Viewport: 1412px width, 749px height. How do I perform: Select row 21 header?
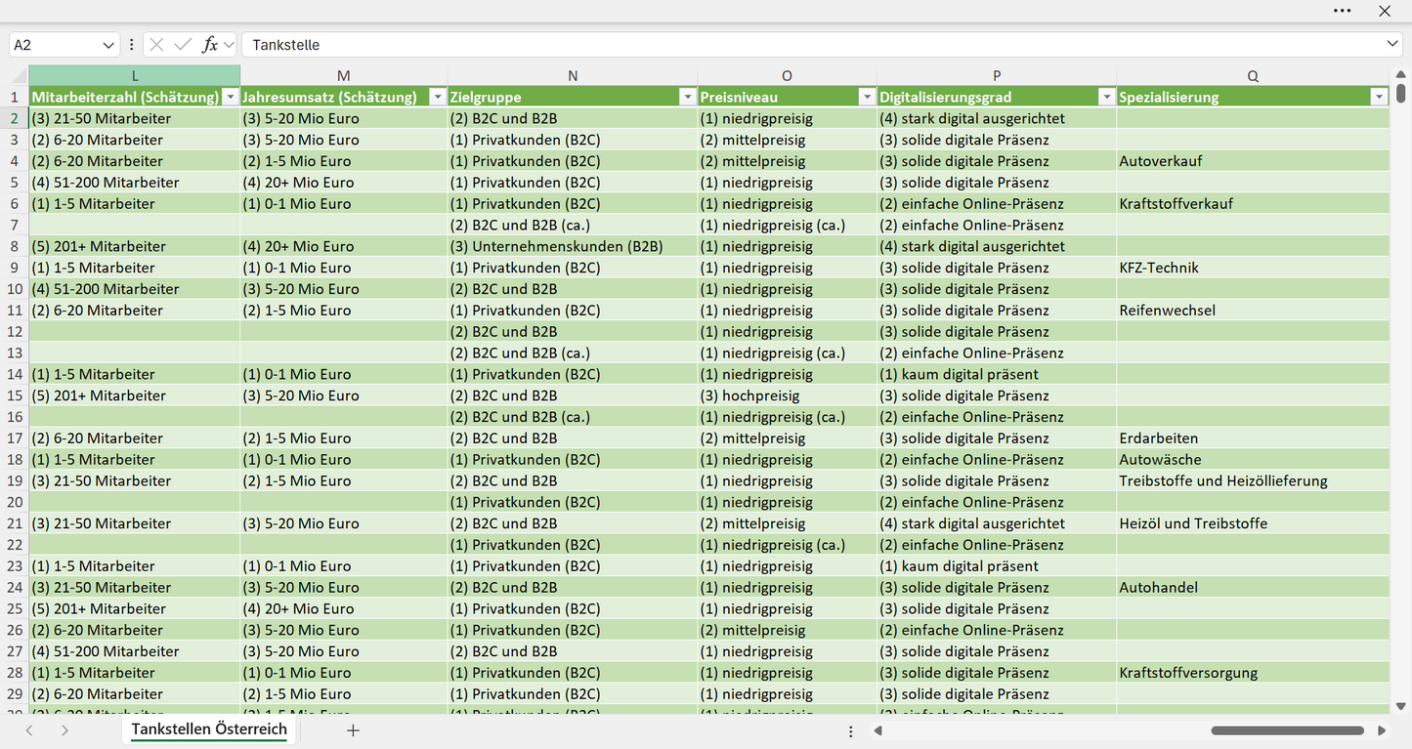click(15, 523)
